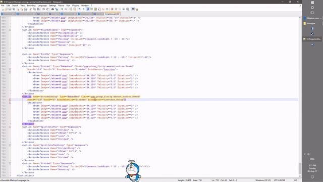Open the File menu
Screen dimensions: 323x182
tap(3, 6)
